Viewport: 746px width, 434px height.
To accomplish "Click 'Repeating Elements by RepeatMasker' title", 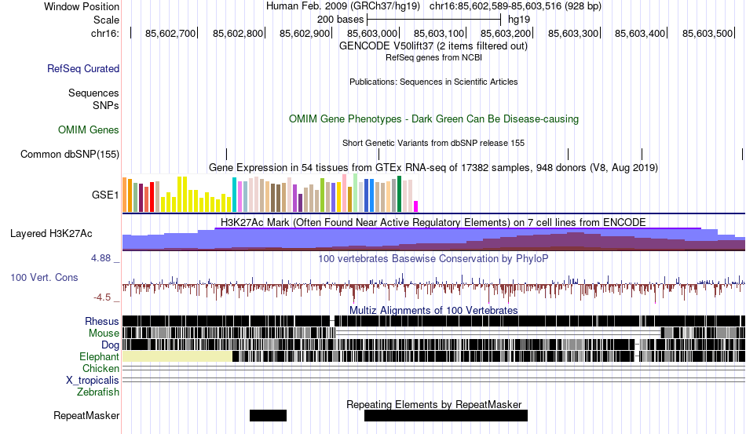I will coord(434,404).
